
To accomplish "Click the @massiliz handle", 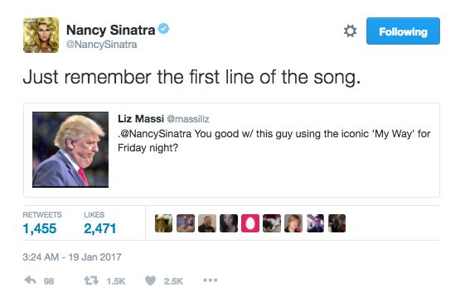I will 188,119.
